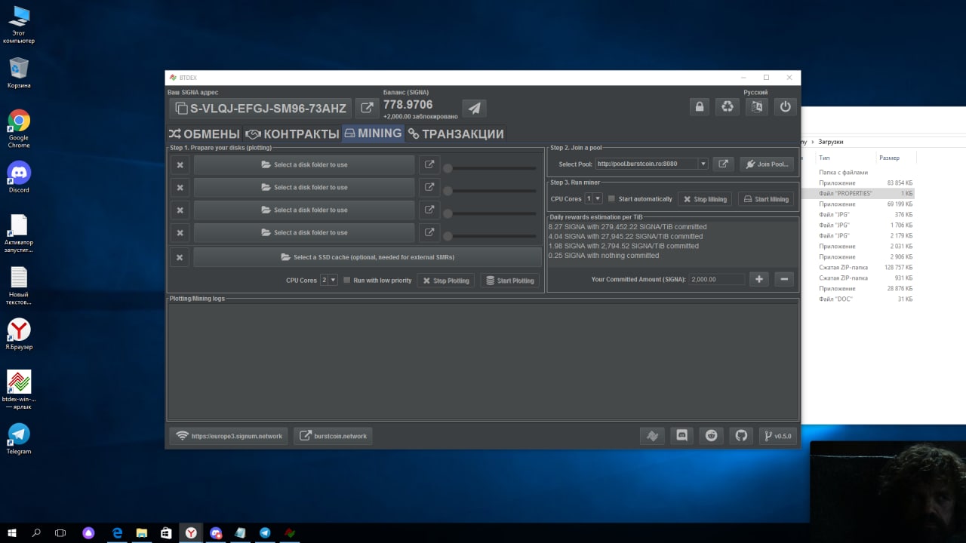This screenshot has width=966, height=543.
Task: Open Корзина recycle bin on desktop
Action: coord(19,73)
